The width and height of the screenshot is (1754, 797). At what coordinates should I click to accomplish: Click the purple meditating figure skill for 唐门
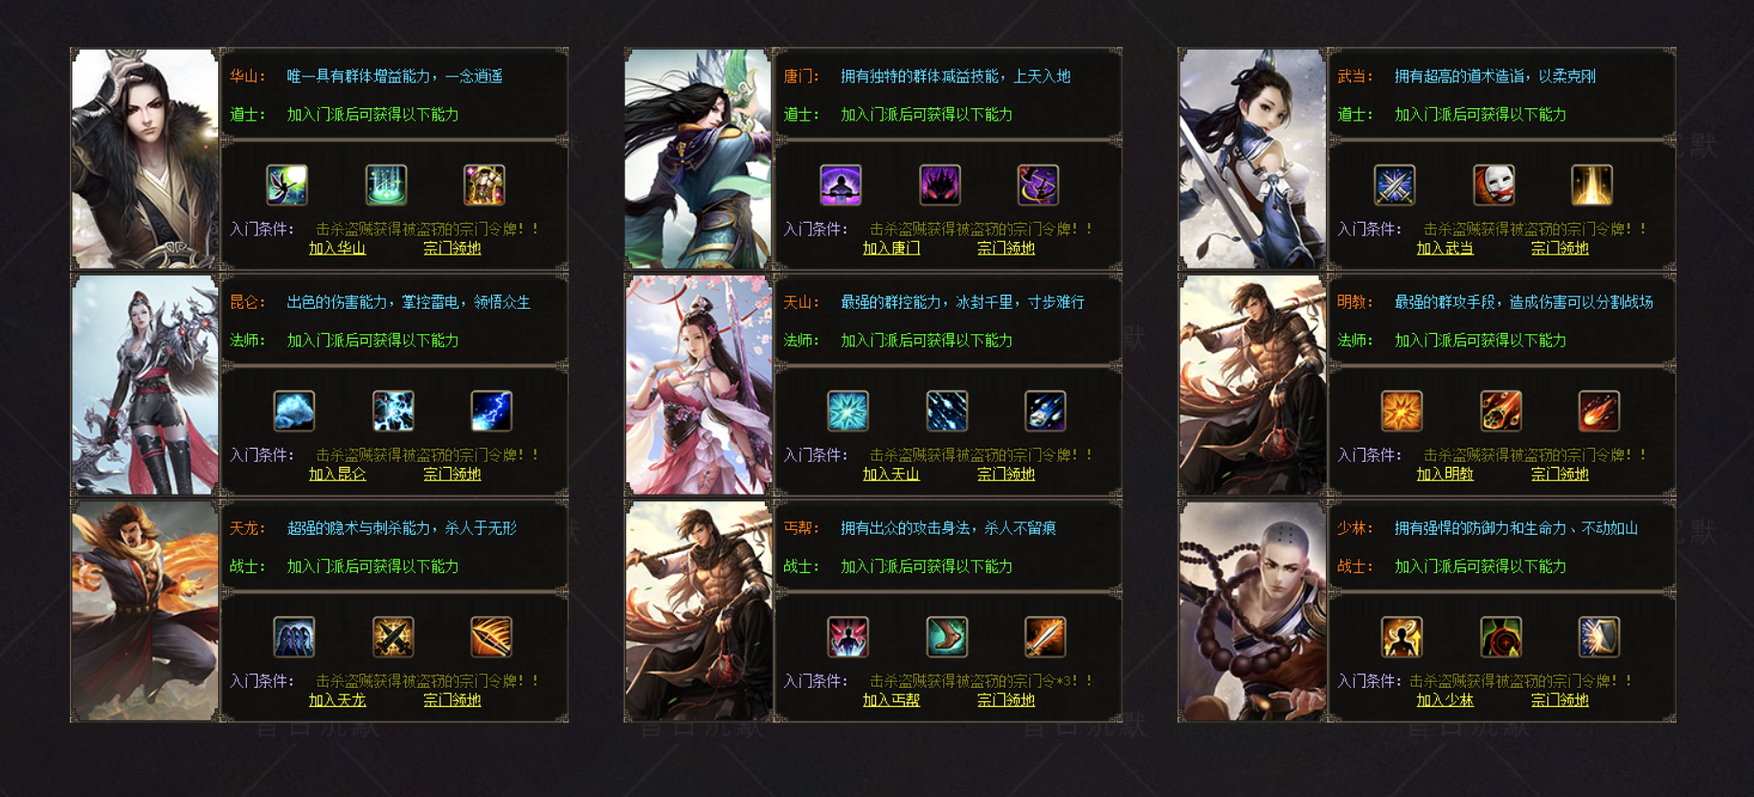[x=841, y=185]
